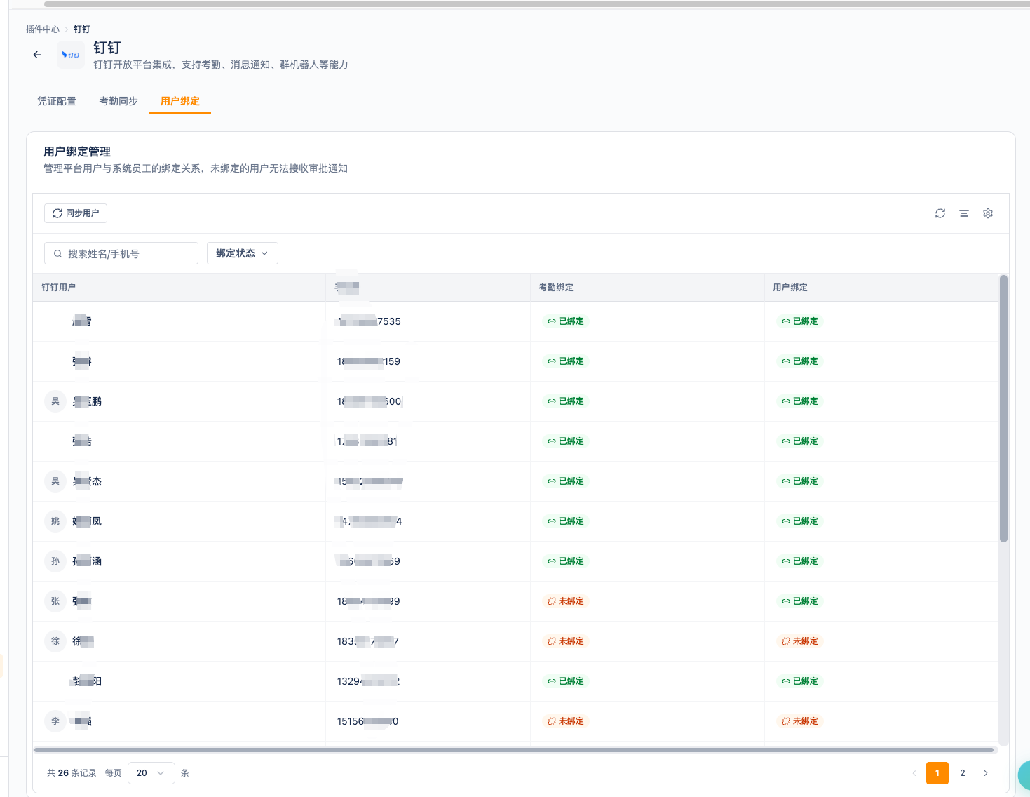Click the DingTalk logo icon
1030x797 pixels.
coord(71,55)
